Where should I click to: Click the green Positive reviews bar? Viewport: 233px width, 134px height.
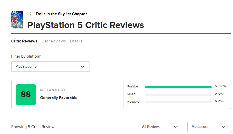point(178,87)
